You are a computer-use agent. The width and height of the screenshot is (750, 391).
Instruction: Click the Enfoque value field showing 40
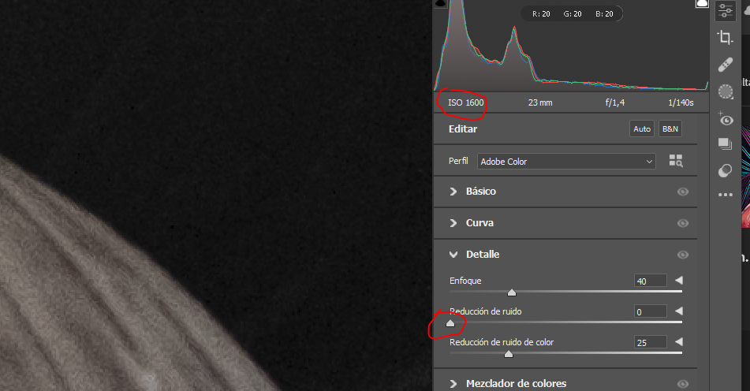tap(650, 281)
